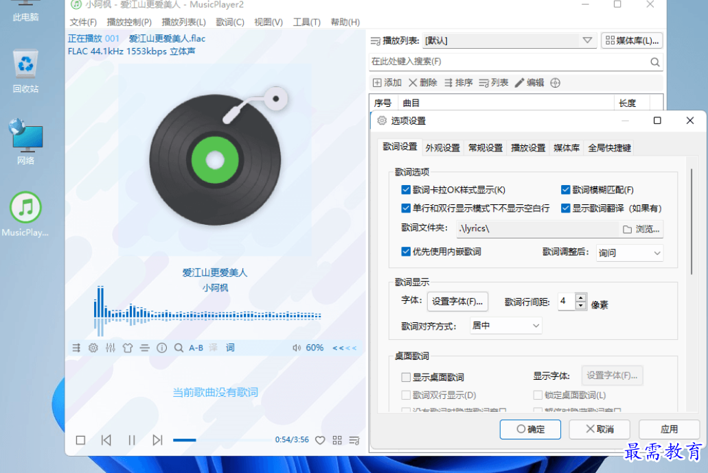Switch to 外观设置 tab
Screen dimensions: 708x473
pyautogui.click(x=442, y=148)
